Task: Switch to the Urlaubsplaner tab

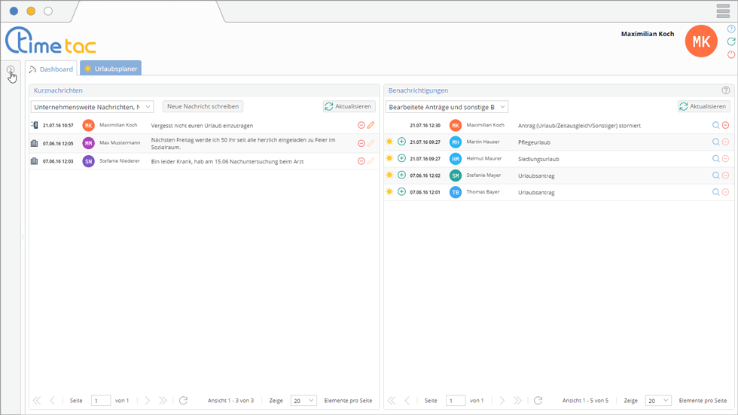Action: coord(111,69)
